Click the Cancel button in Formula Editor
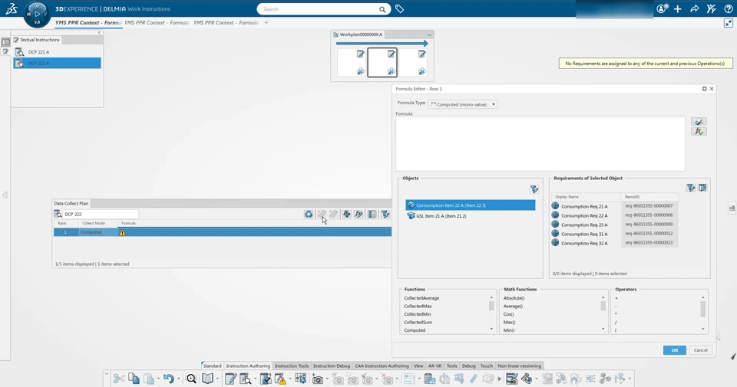This screenshot has height=387, width=737. [700, 350]
